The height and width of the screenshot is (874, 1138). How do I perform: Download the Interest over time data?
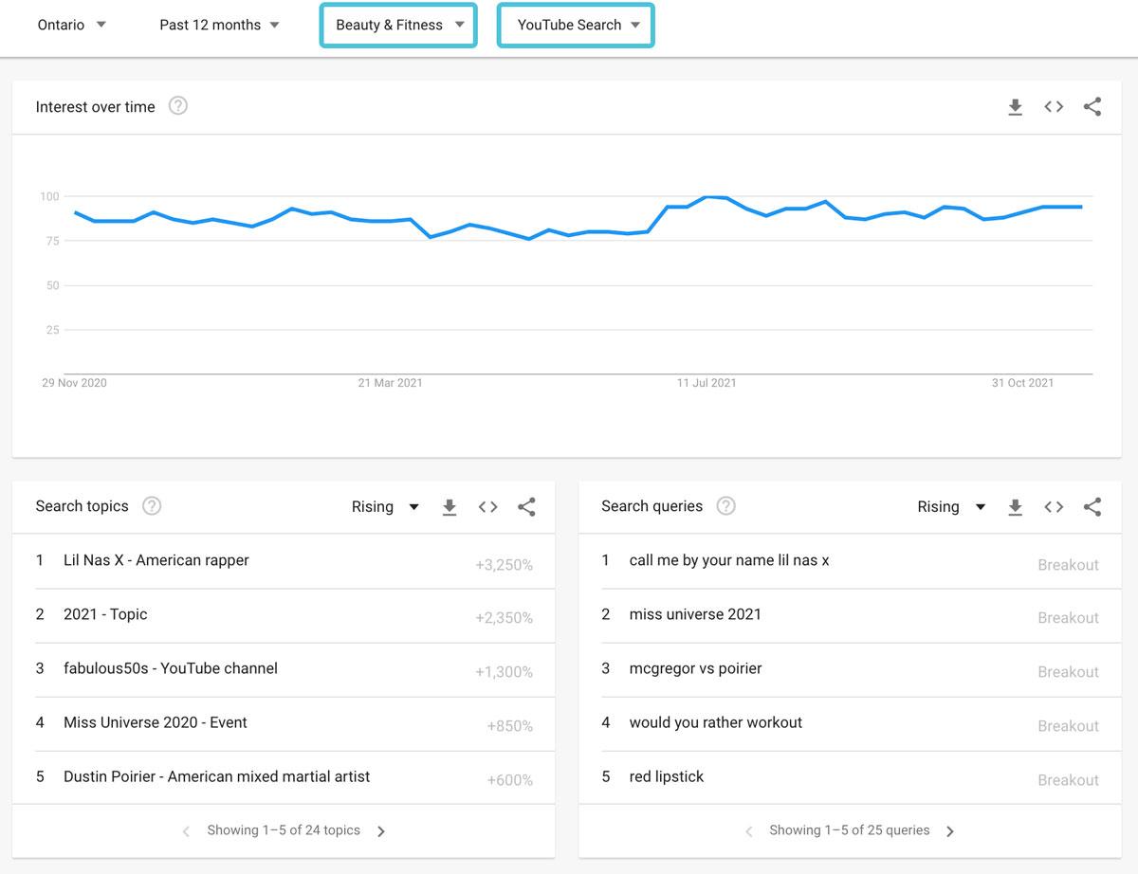(x=1015, y=107)
